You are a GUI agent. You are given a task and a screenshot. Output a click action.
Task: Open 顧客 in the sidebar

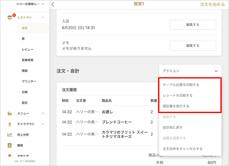[20, 145]
